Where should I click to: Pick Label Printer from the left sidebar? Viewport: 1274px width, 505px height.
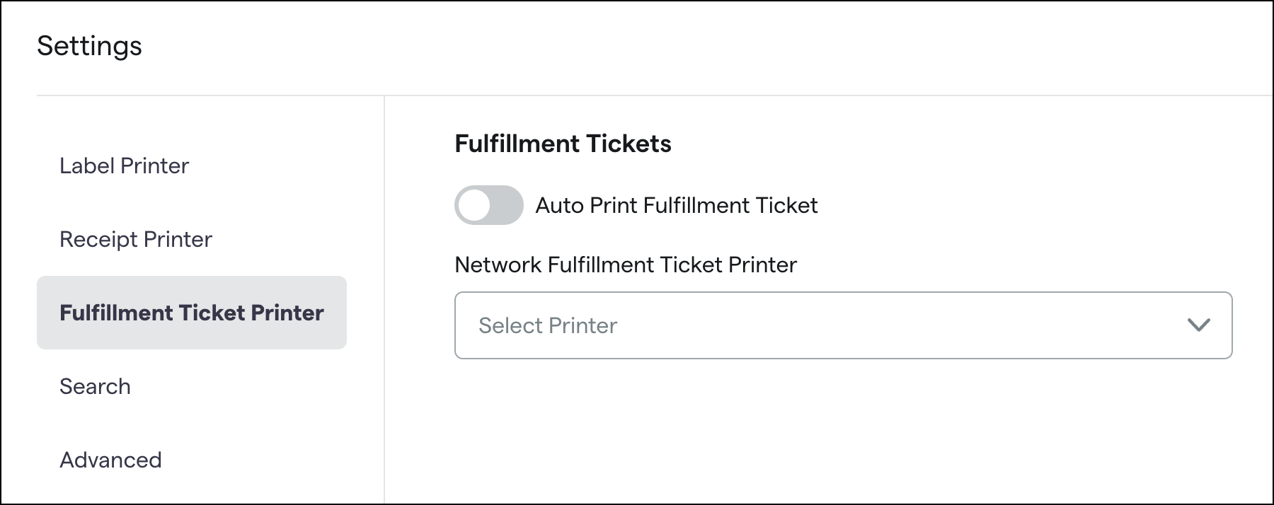pyautogui.click(x=125, y=166)
